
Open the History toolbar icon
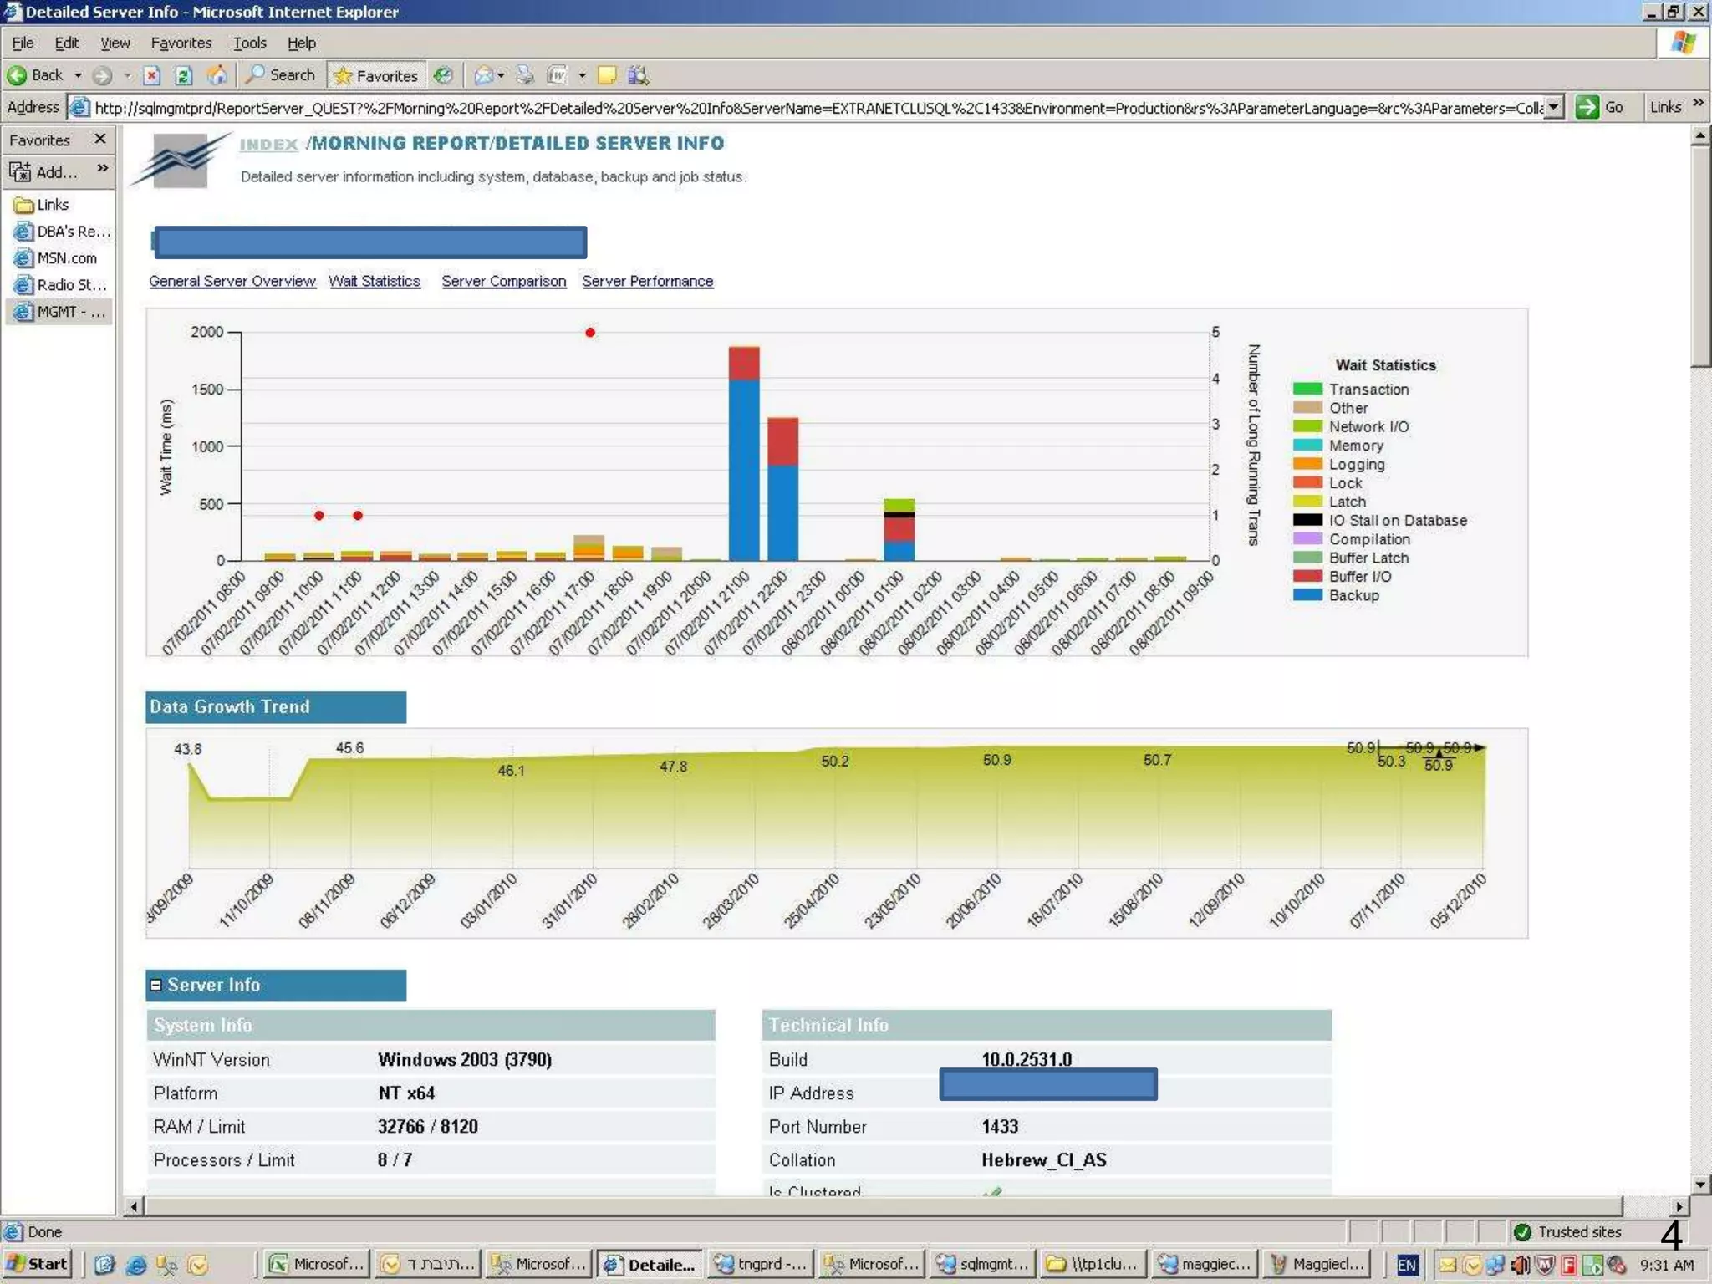[444, 76]
